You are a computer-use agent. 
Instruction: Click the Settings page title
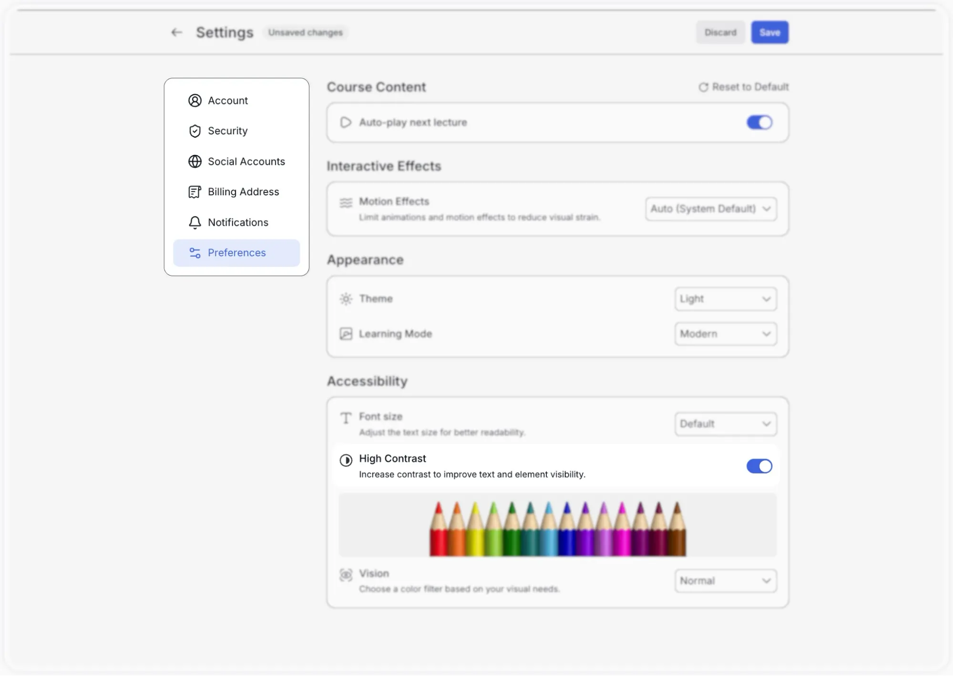click(x=225, y=32)
